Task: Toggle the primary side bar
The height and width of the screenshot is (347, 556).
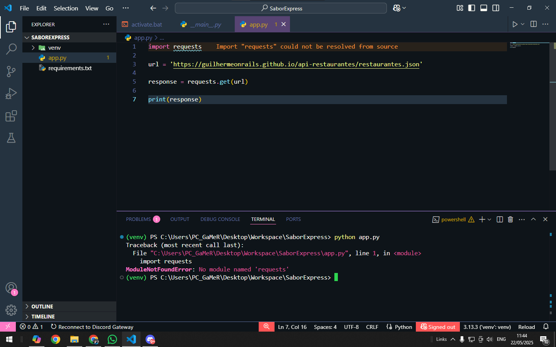Action: coord(471,8)
